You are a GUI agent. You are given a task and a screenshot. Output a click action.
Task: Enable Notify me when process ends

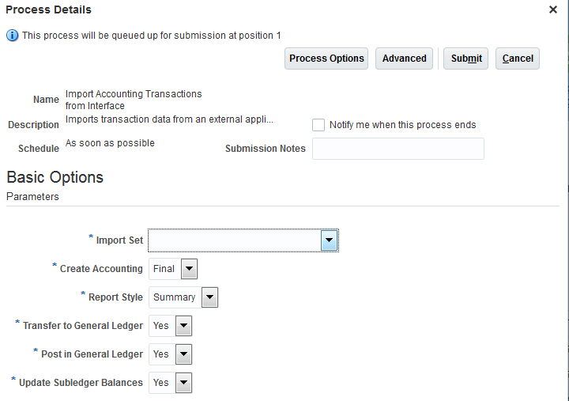pyautogui.click(x=318, y=125)
